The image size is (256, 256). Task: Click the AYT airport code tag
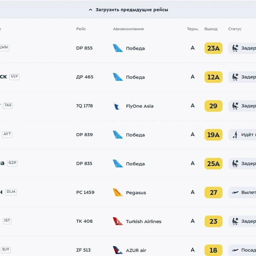pos(7,134)
